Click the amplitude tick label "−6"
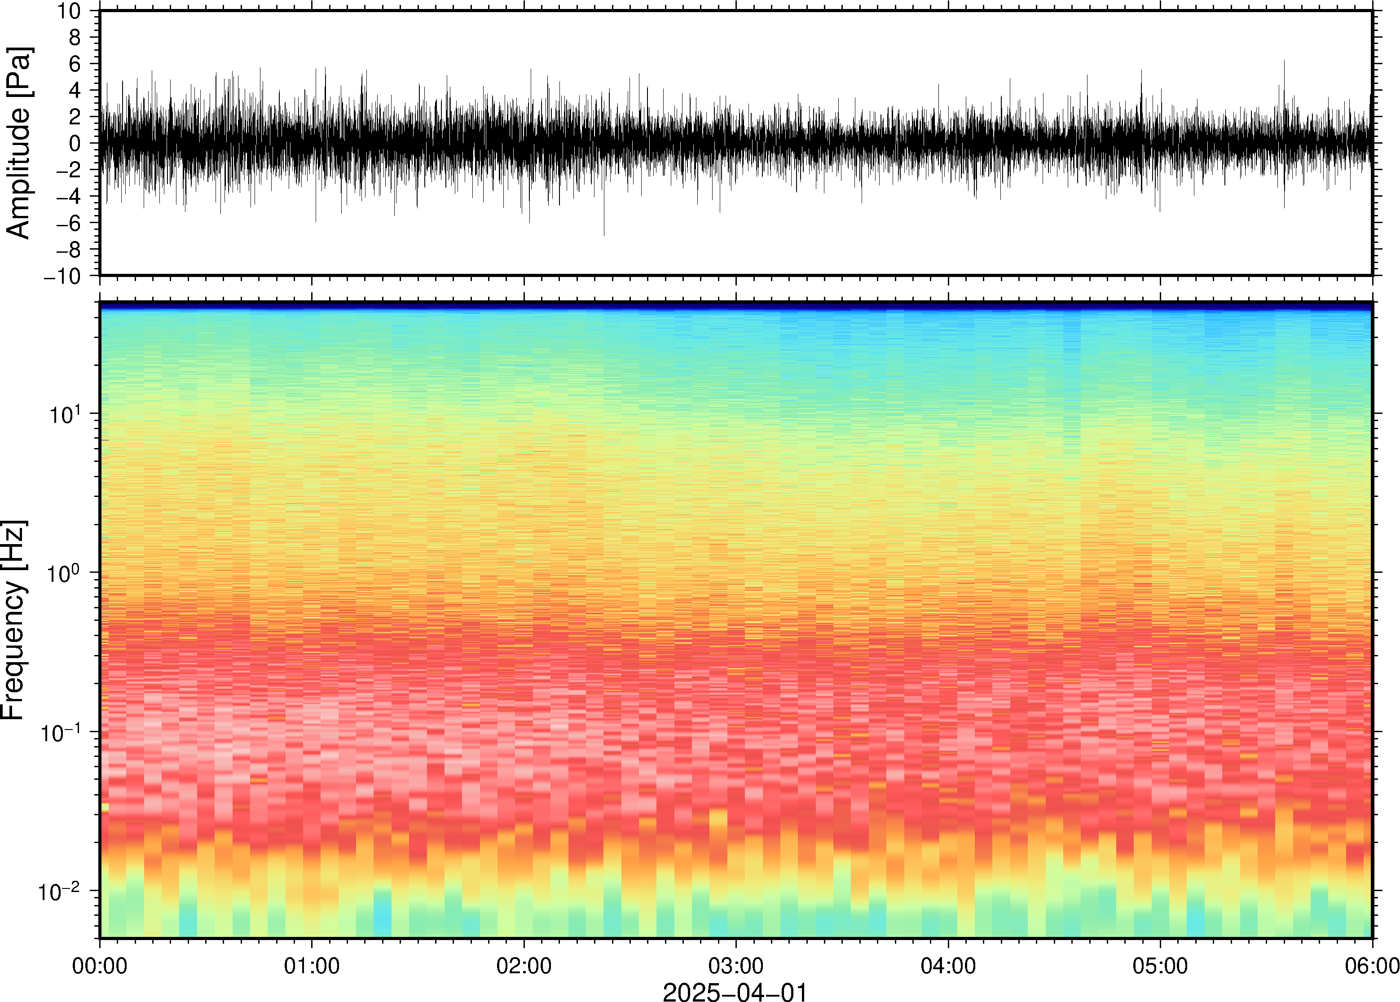The image size is (1400, 1002). (68, 224)
